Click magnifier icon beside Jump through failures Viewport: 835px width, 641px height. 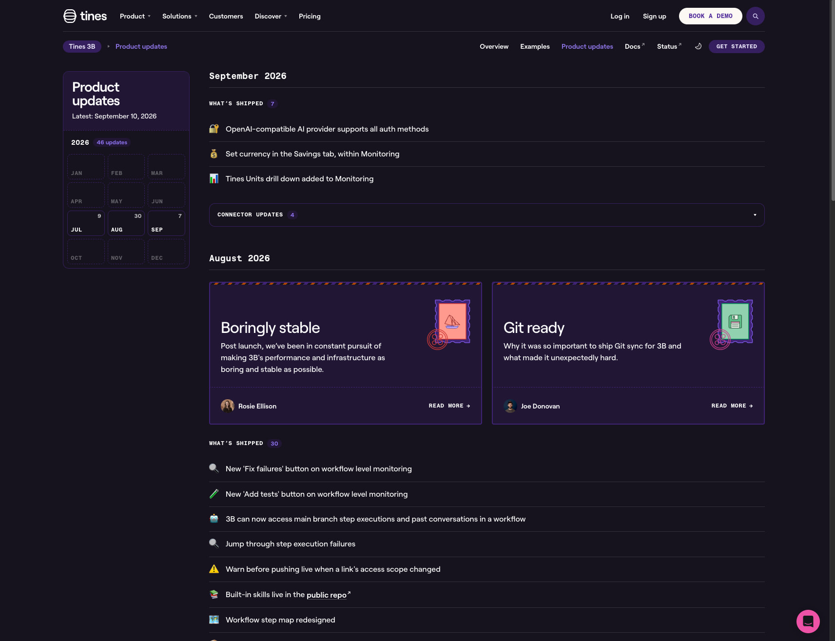pos(214,544)
